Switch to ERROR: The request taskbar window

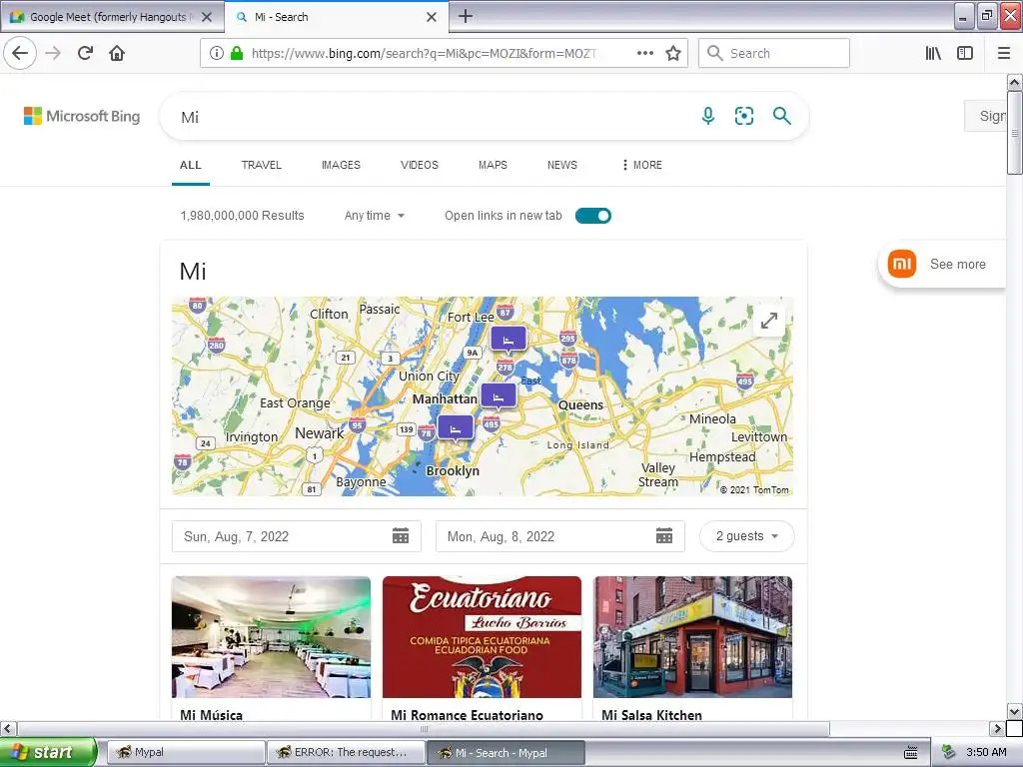(346, 752)
